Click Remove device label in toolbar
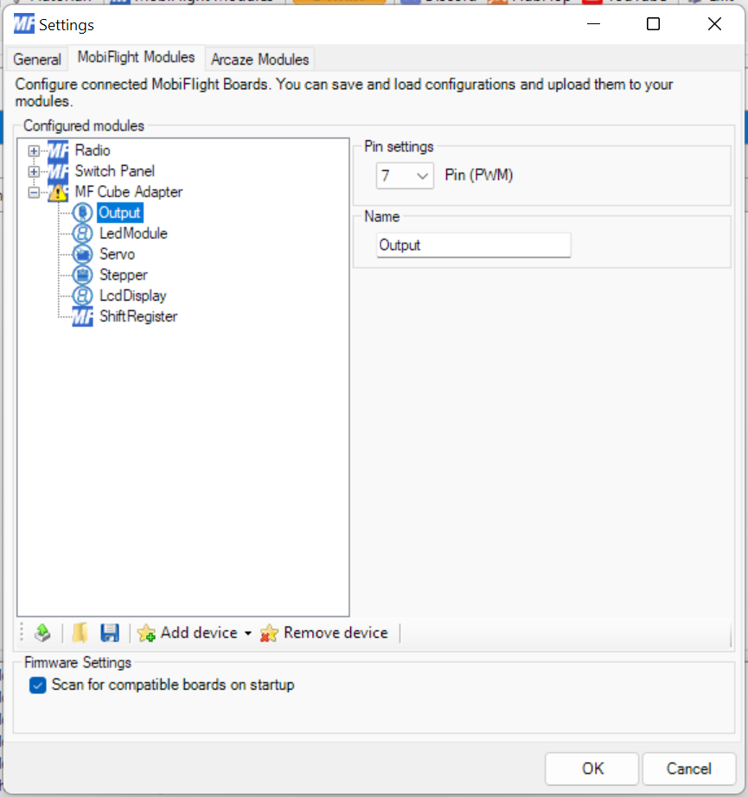This screenshot has width=748, height=797. tap(336, 633)
